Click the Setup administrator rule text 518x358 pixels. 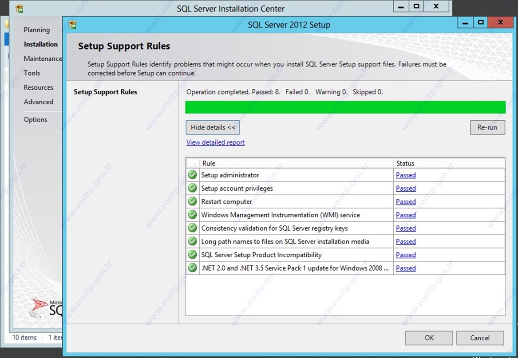pos(230,175)
